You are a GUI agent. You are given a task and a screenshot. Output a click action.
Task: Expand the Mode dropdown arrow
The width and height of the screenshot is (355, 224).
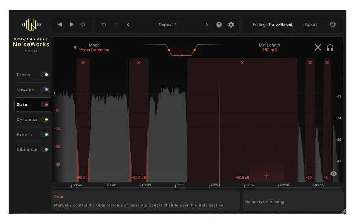(75, 48)
